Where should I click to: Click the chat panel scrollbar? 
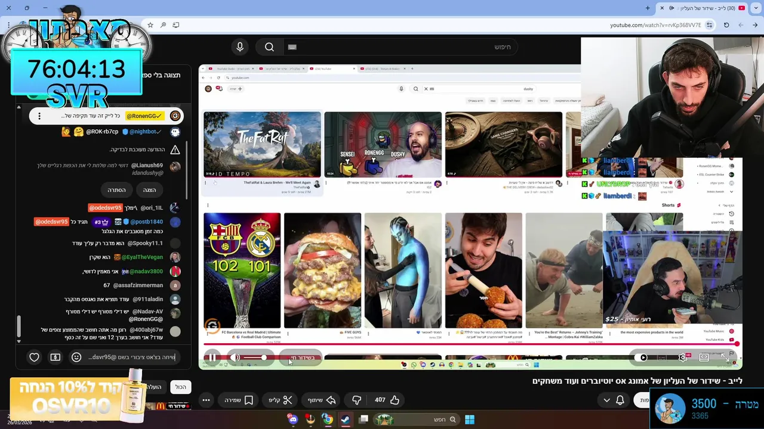click(x=19, y=327)
